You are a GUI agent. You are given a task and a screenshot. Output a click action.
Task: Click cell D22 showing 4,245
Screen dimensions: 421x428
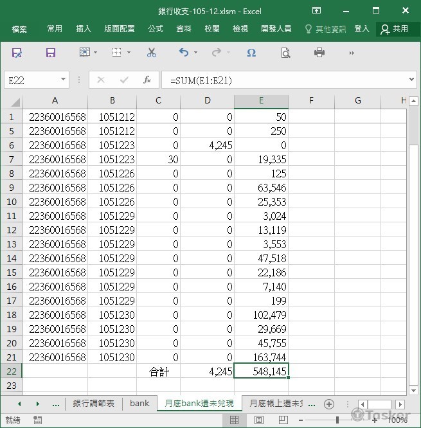click(x=207, y=371)
